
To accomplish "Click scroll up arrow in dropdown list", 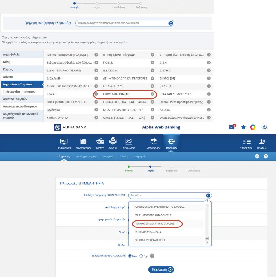I will pos(207,206).
